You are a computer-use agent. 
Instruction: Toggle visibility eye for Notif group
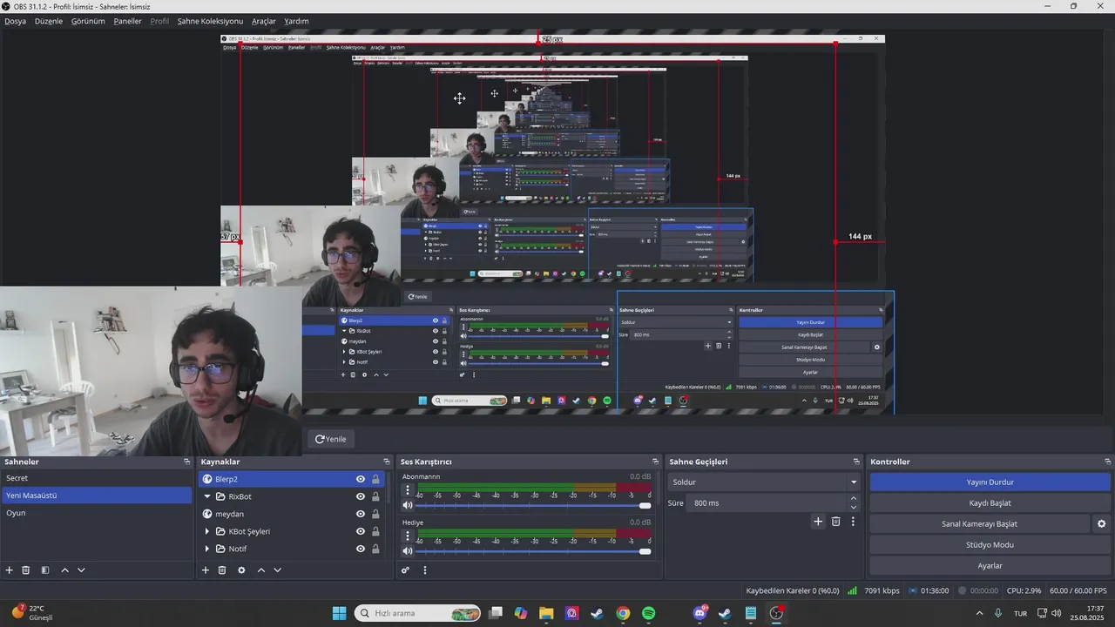coord(361,549)
